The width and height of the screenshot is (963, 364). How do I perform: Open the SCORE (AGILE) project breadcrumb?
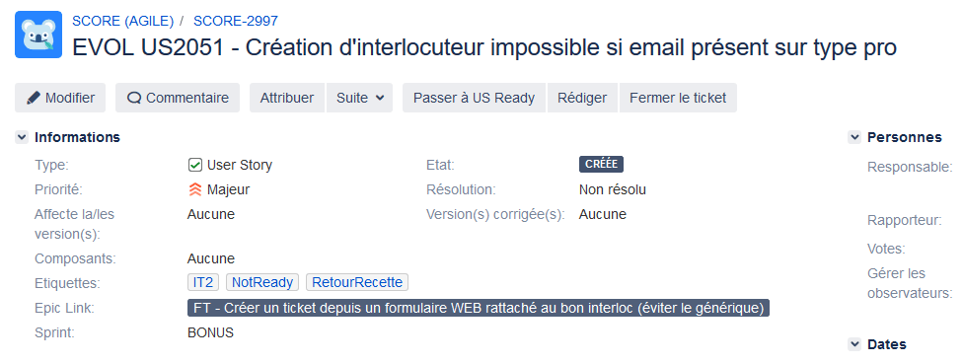[122, 21]
